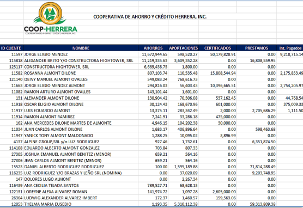Screen dimensions: 303x208
Task: Select cell ALEXANDER BRITO Y/O CONSTRUCTORA HIGHTOWER, SRL
Action: point(81,60)
